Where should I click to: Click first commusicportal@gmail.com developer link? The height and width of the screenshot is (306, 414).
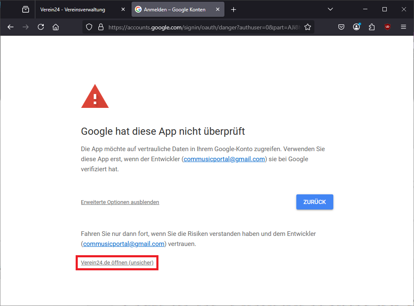(x=224, y=159)
